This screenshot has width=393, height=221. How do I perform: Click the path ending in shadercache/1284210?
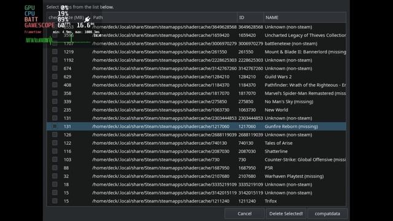pos(161,77)
